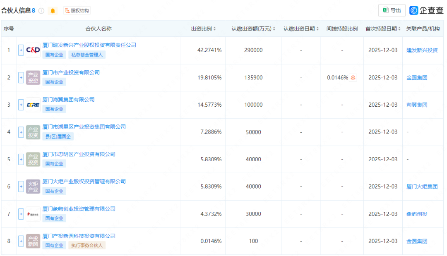The width and height of the screenshot is (447, 256).
Task: Expand row 6 火炬产业股权 plus button
Action: (x=21, y=187)
